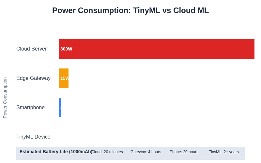The image size is (261, 163).
Task: Select the word TinyML in the title
Action: coord(146,10)
